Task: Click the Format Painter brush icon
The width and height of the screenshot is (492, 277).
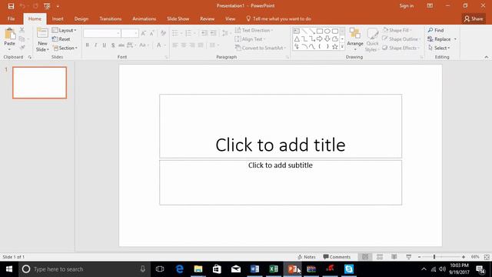Action: (x=22, y=48)
